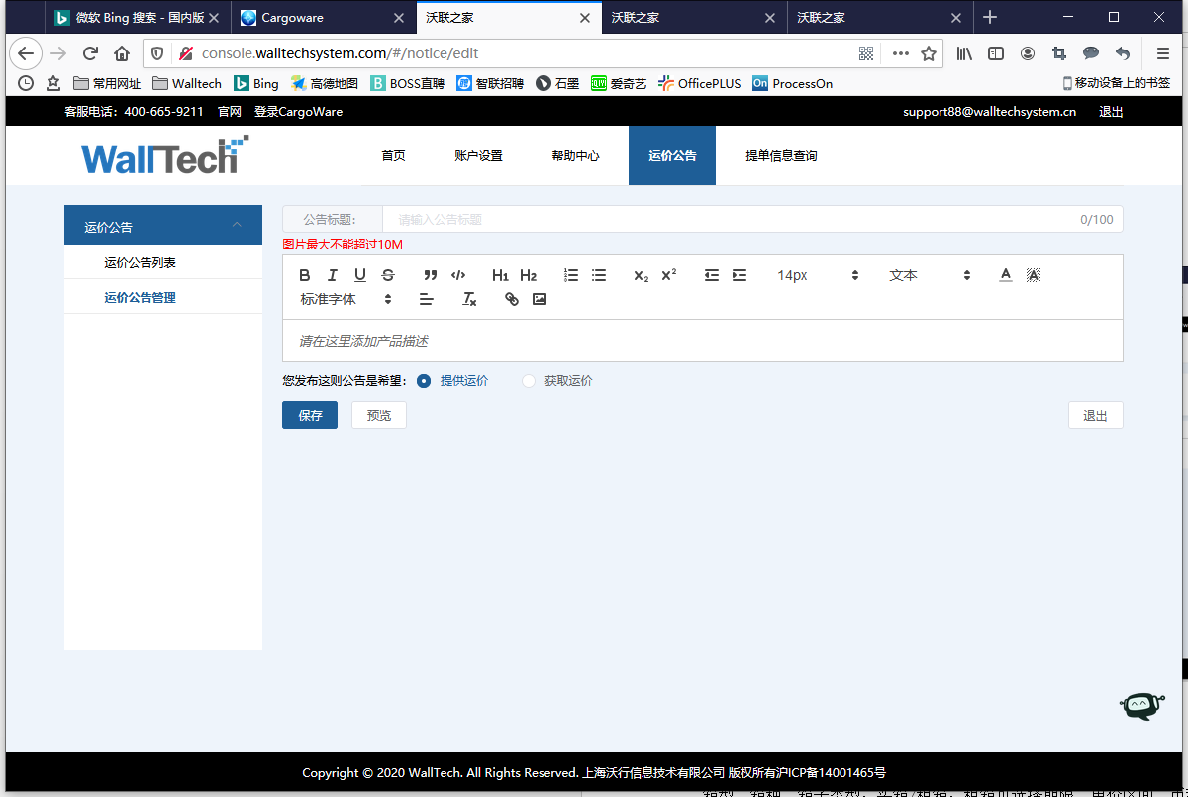Click into the product description editor area

(703, 341)
